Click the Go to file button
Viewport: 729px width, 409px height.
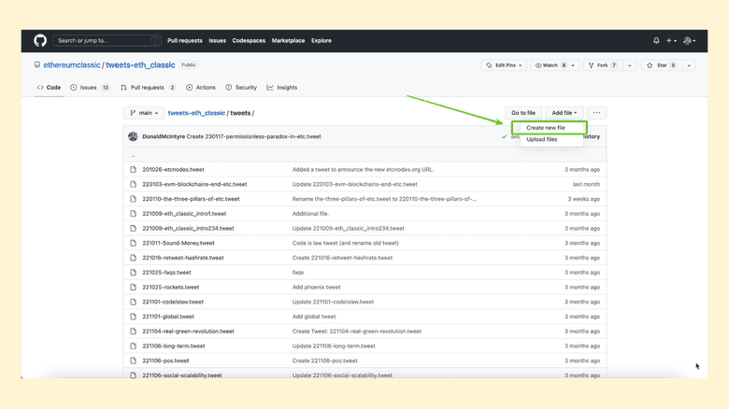[x=522, y=113]
